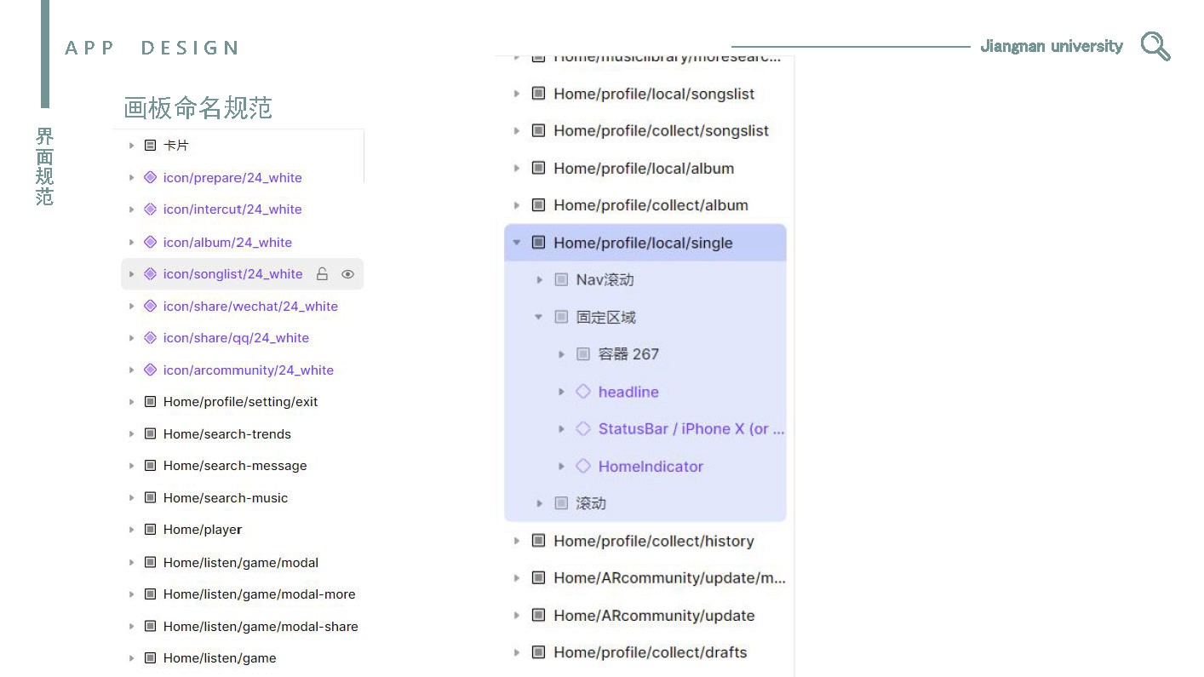The height and width of the screenshot is (677, 1204).
Task: Expand the 容器 267 layer
Action: (561, 354)
